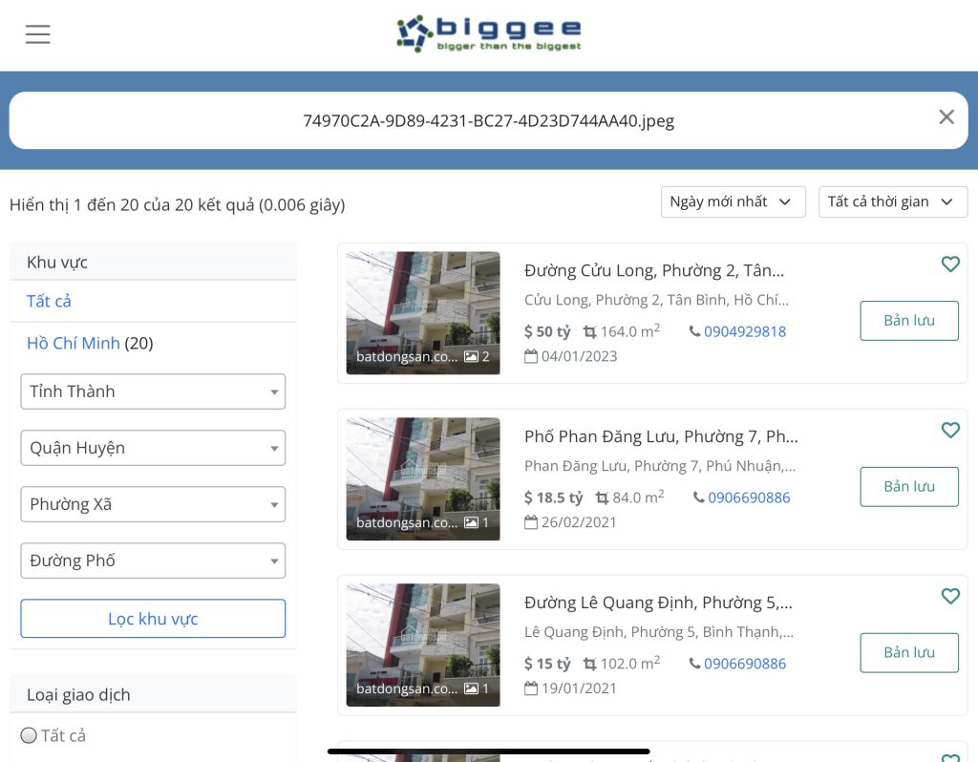This screenshot has height=762, width=978.
Task: Select Tất cả under Khu vực
Action: 49,301
